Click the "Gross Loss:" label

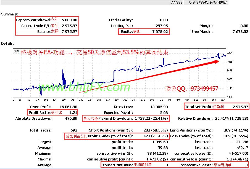(123, 107)
